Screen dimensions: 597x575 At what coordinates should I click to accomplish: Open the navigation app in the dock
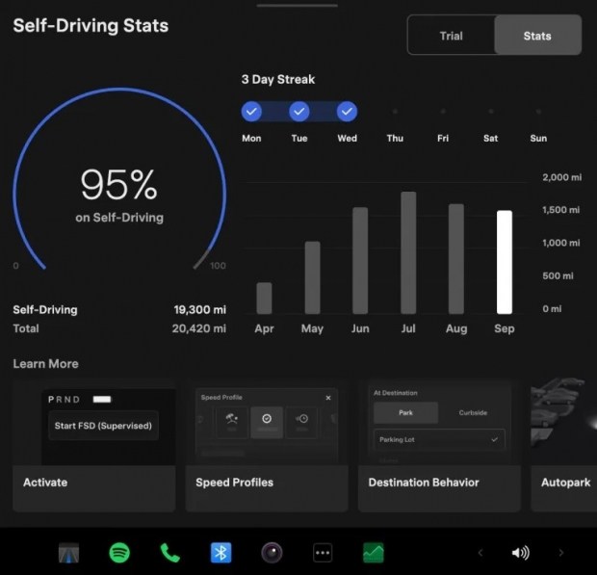click(71, 553)
